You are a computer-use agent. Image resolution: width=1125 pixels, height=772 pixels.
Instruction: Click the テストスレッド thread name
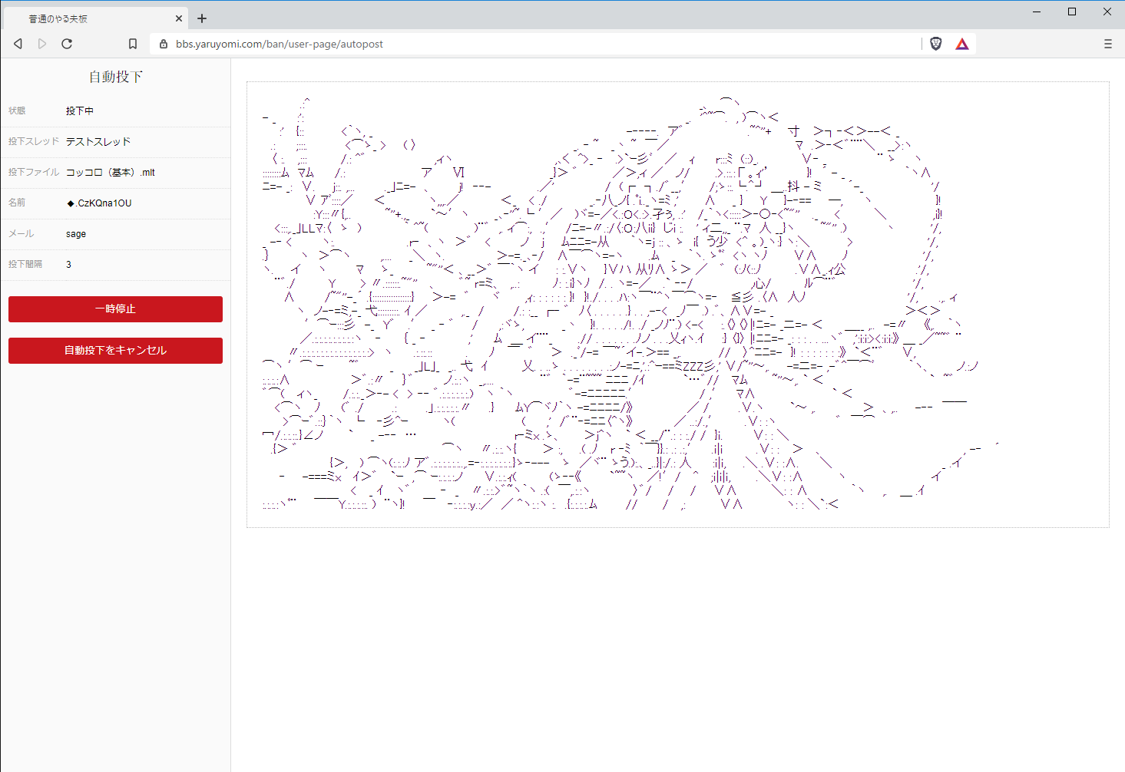pyautogui.click(x=98, y=142)
